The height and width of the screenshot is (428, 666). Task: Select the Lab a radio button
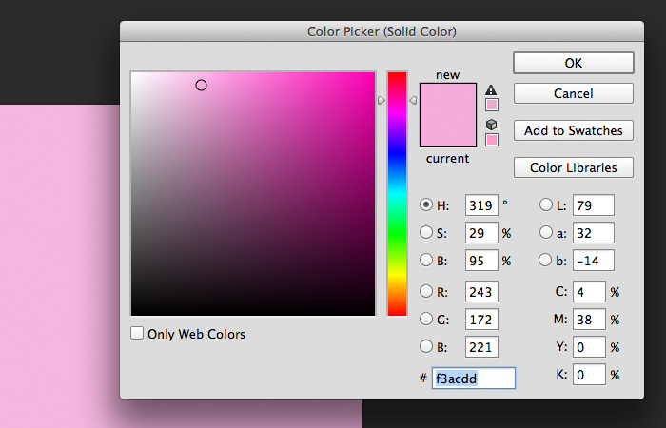click(x=546, y=232)
